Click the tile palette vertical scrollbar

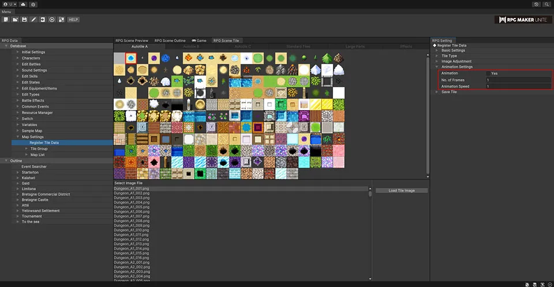click(428, 115)
